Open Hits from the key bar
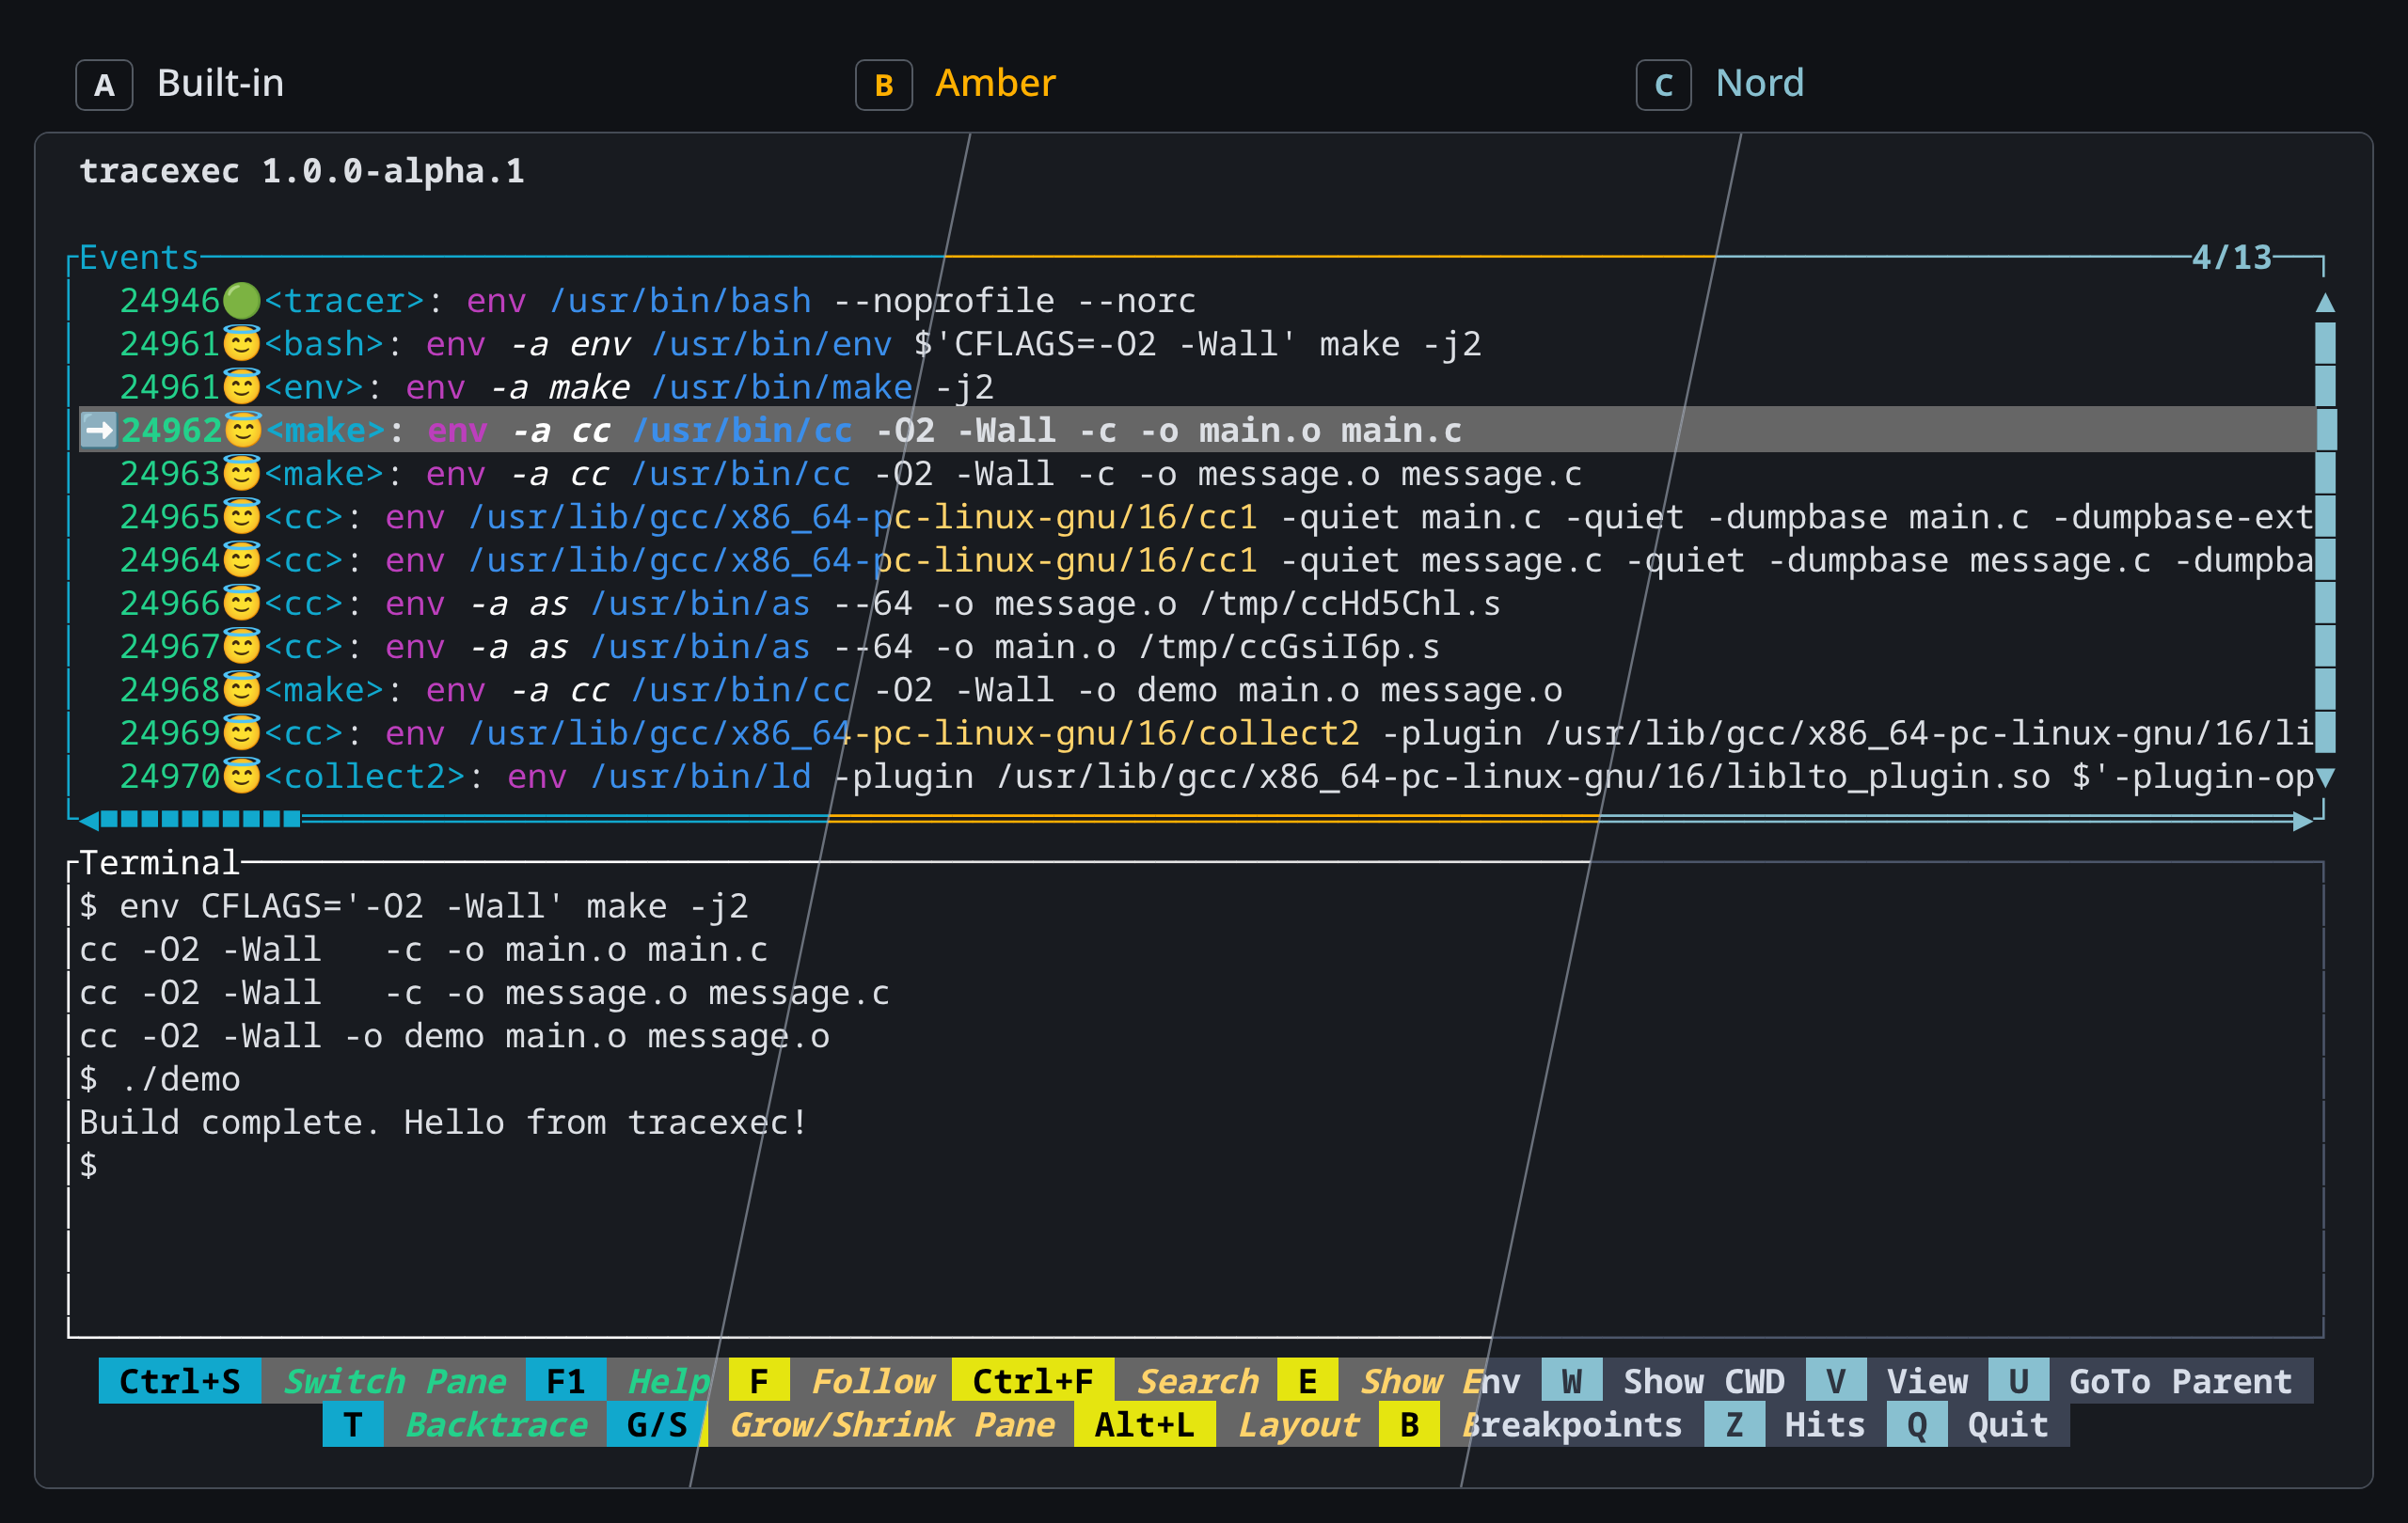The height and width of the screenshot is (1523, 2408). point(1825,1424)
